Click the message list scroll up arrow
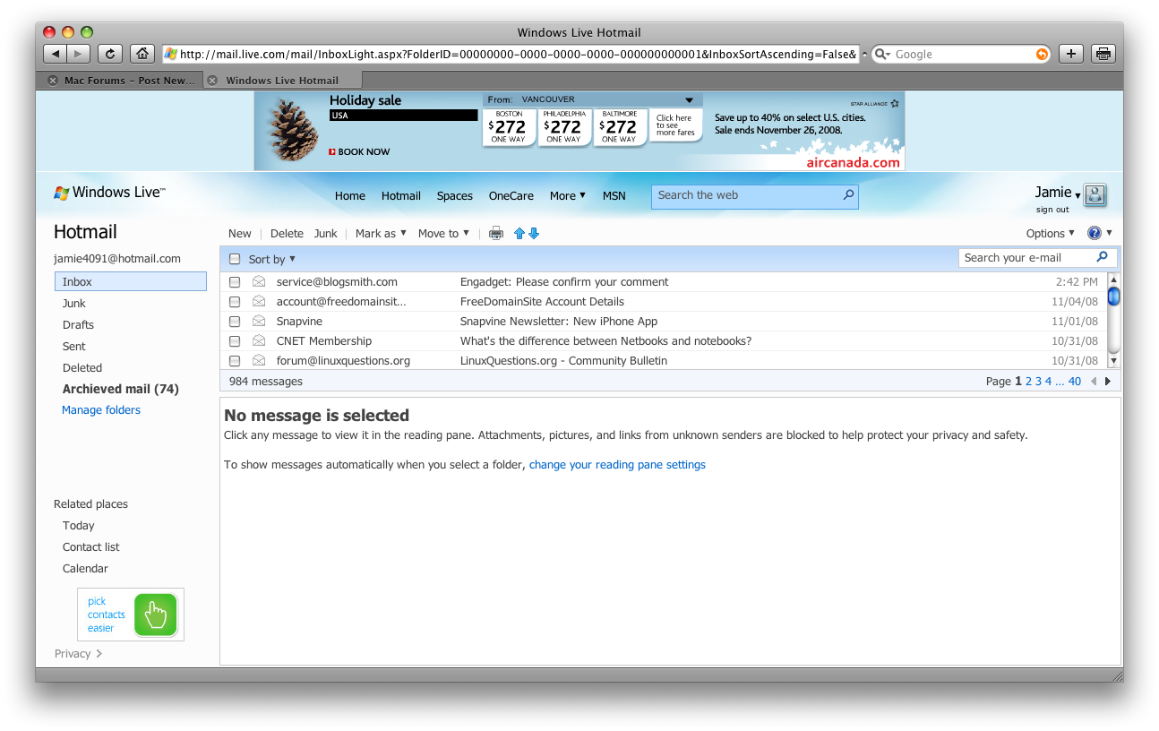The width and height of the screenshot is (1159, 731). [1114, 279]
